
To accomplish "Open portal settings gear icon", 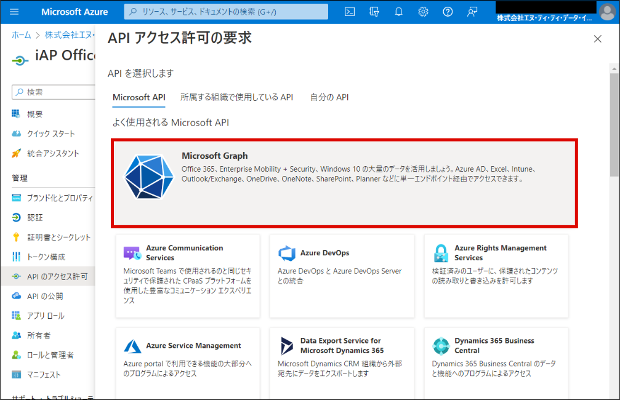I will click(x=423, y=12).
